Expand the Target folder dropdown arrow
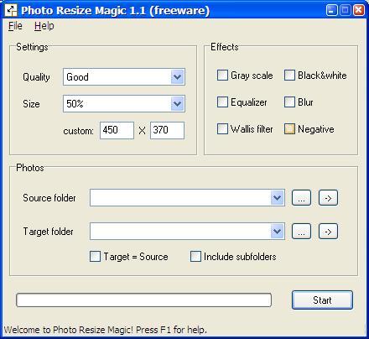This screenshot has height=339, width=369. tap(277, 232)
